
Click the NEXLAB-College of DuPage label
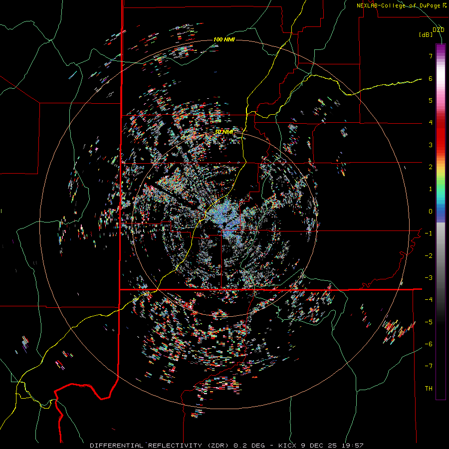tap(398, 5)
